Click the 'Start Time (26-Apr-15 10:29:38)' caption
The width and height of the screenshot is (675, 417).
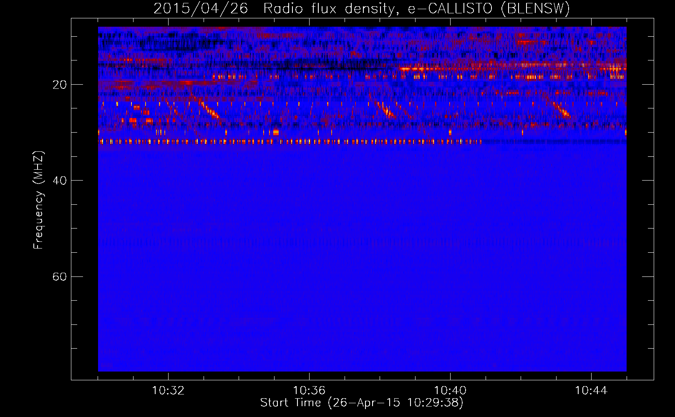pyautogui.click(x=362, y=403)
